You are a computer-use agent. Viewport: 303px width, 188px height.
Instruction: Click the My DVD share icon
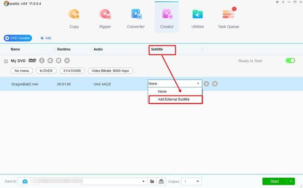50,61
